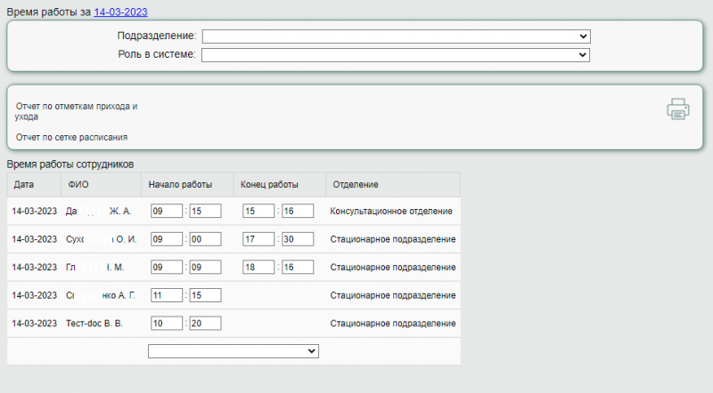Click start hour field for Тест-doc В. В.
The width and height of the screenshot is (713, 393).
coord(167,323)
